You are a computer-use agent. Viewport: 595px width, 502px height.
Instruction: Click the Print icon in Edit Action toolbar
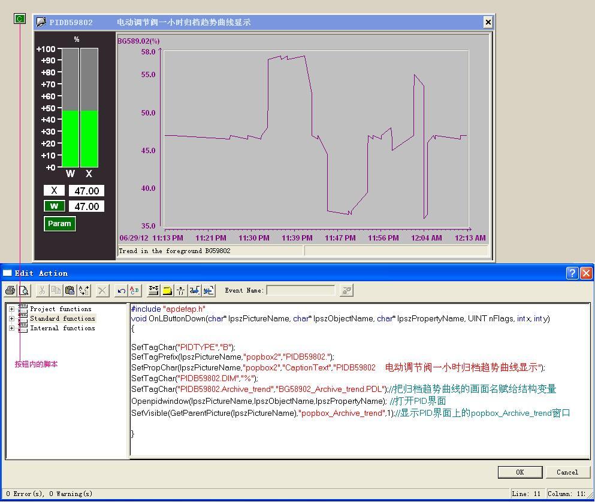coord(10,291)
